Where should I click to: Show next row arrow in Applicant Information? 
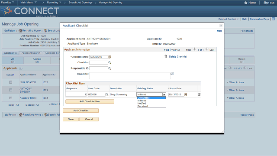point(207,49)
